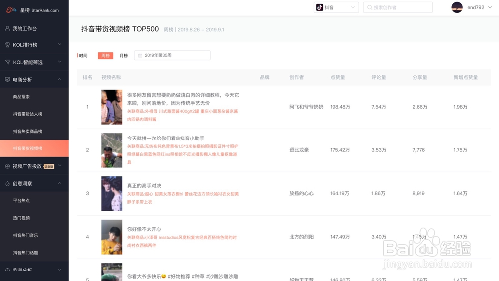This screenshot has height=281, width=499.
Task: Click the 创意洞察 flame icon
Action: [7, 183]
